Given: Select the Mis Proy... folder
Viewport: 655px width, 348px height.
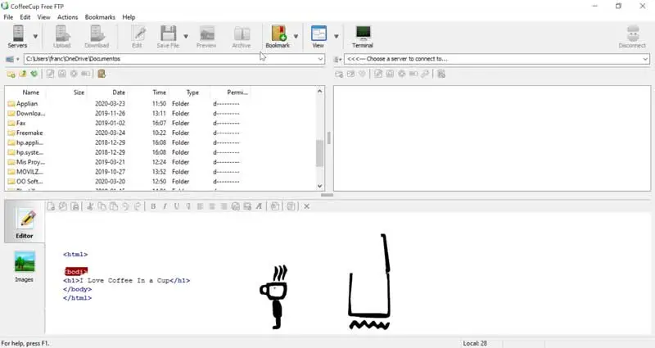Looking at the screenshot, I should coord(26,162).
